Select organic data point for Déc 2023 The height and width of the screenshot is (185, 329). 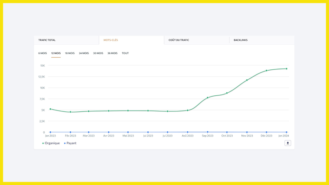(267, 71)
